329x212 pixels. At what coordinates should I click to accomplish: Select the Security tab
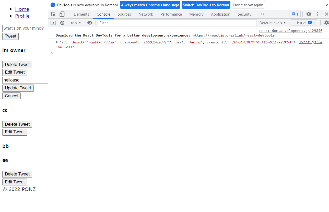[x=244, y=14]
